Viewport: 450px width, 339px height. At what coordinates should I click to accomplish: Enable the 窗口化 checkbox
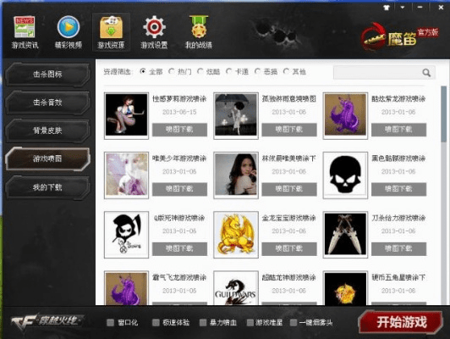tap(110, 323)
